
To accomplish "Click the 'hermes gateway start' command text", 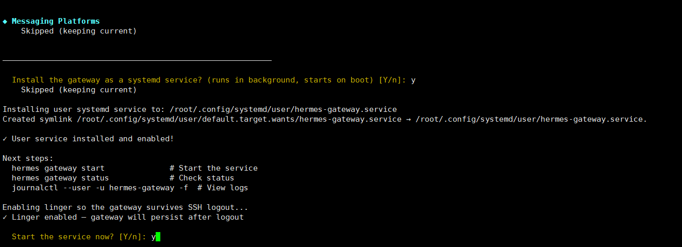I will 58,168.
